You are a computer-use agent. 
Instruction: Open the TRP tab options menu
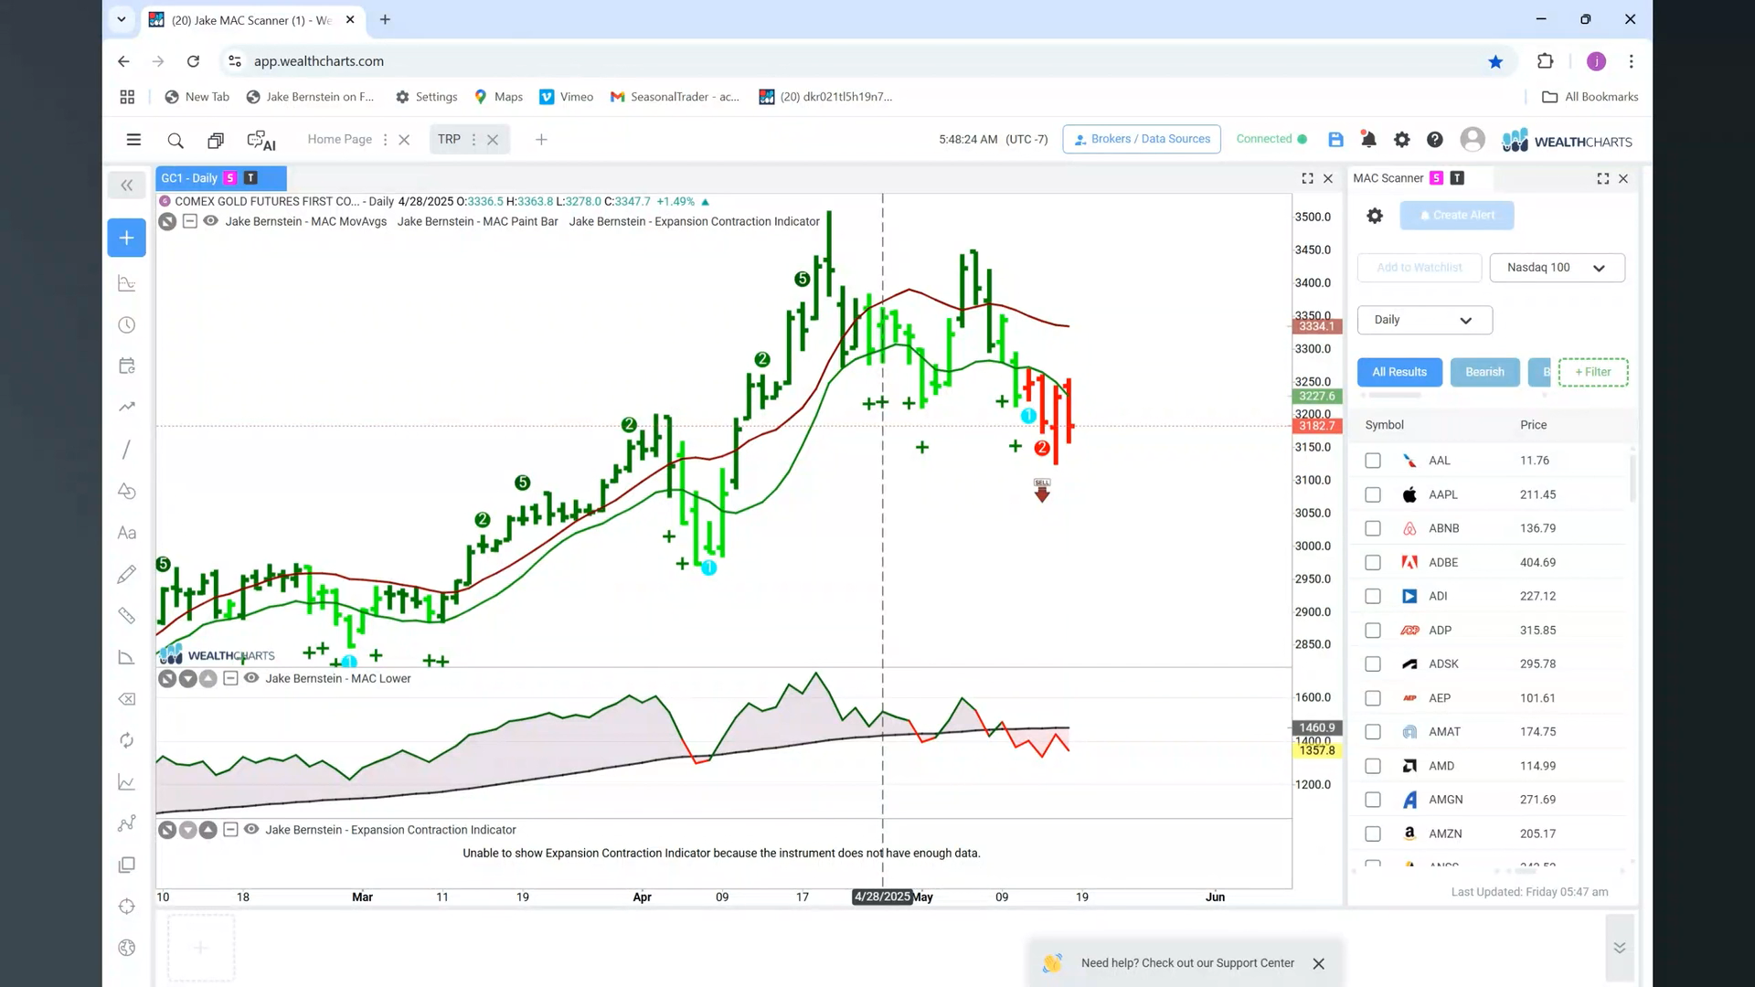tap(473, 140)
